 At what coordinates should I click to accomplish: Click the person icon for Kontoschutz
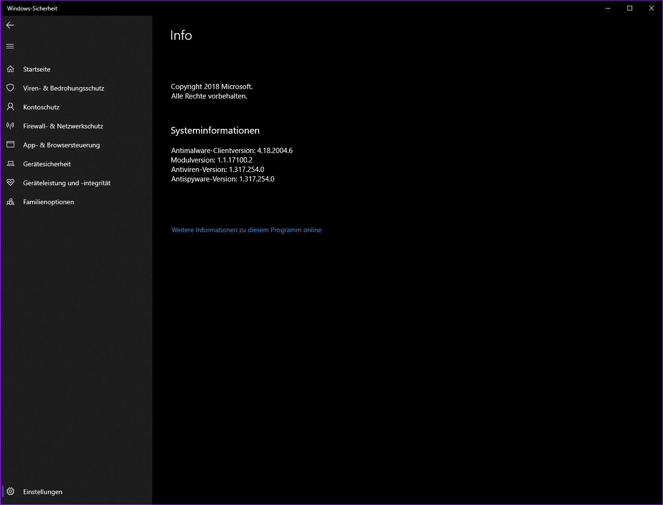point(10,107)
